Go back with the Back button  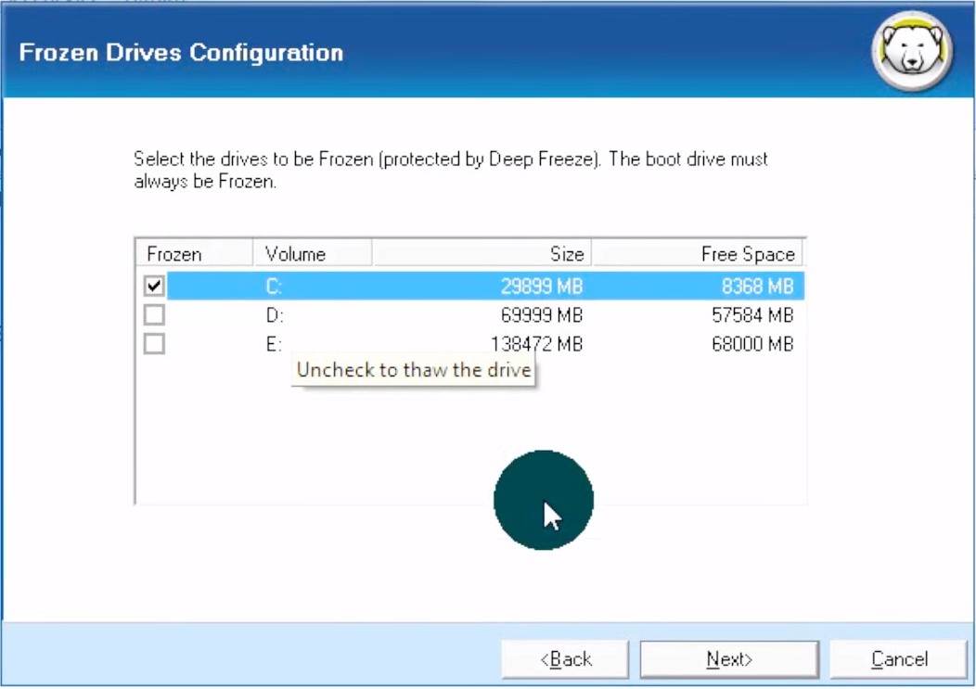565,659
